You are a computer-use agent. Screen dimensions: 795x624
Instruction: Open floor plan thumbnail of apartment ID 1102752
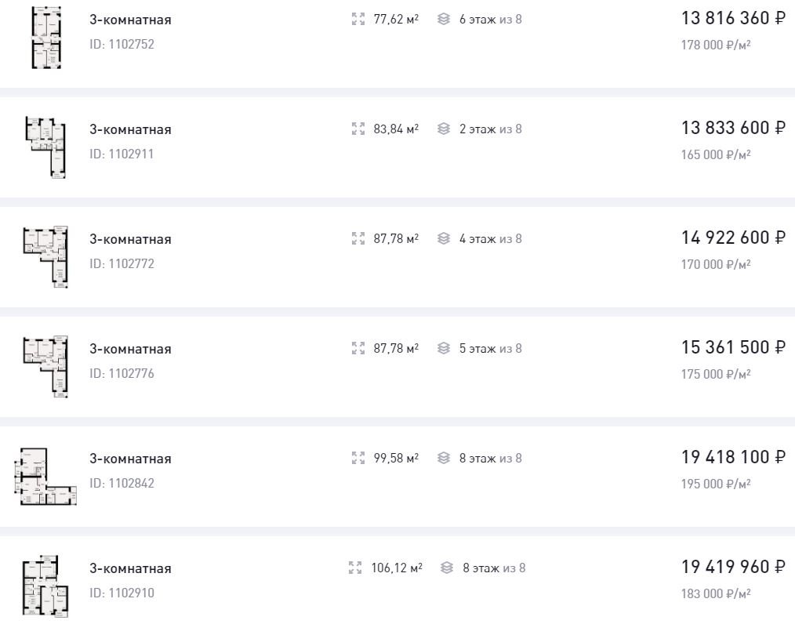(46, 38)
